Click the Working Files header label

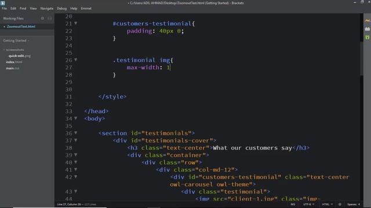pyautogui.click(x=13, y=18)
